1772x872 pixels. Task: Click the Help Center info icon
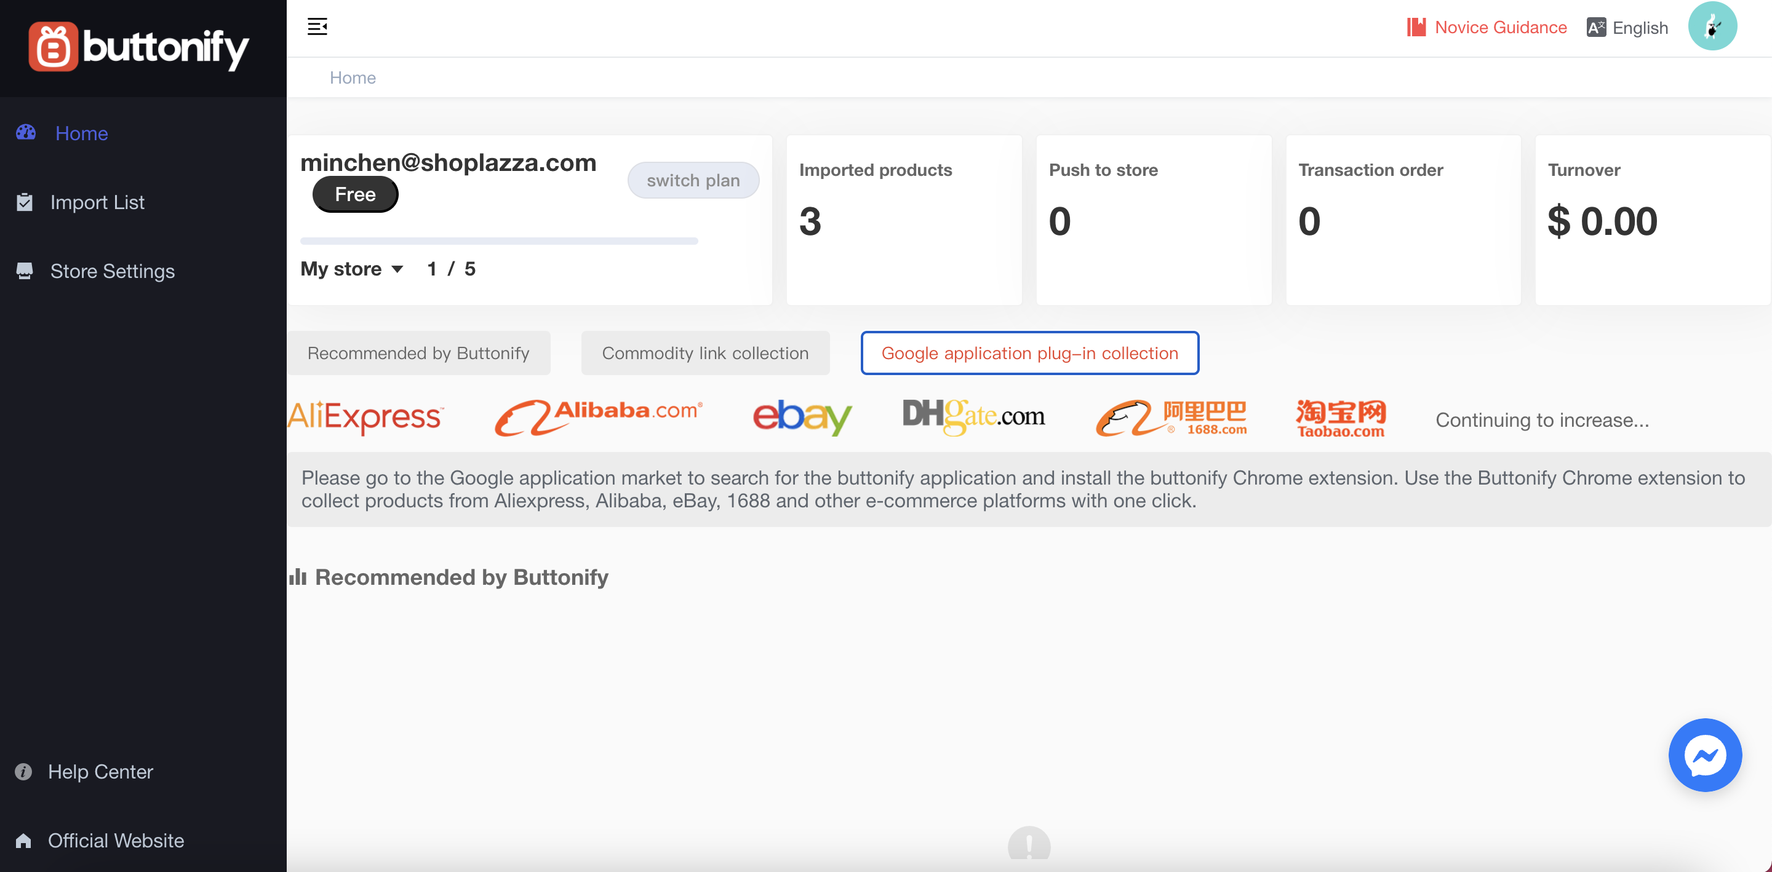pyautogui.click(x=23, y=772)
